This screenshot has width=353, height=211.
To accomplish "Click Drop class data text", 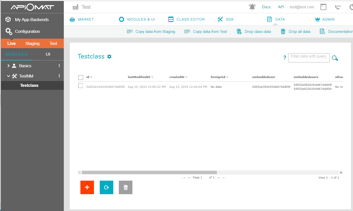I will click(x=258, y=32).
